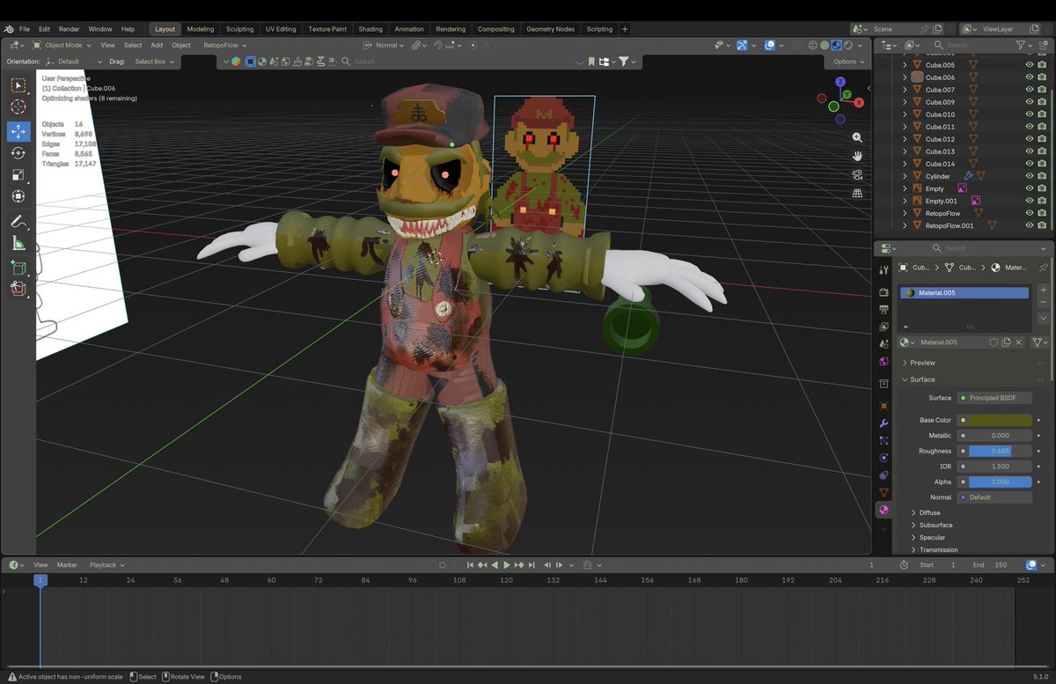1056x684 pixels.
Task: Open the Render menu
Action: pos(69,29)
